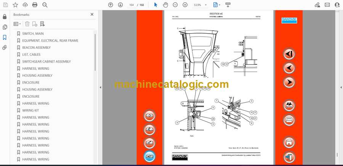
Task: Open the page display options arrow
Action: tap(220, 5)
